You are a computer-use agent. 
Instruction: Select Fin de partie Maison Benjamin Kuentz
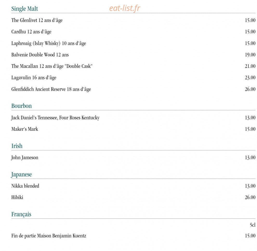49,236
